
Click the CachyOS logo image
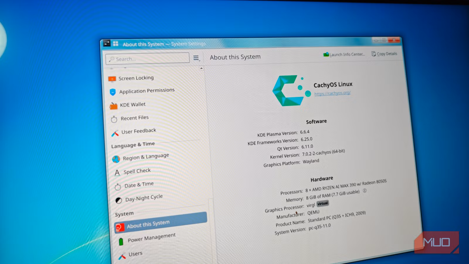291,90
